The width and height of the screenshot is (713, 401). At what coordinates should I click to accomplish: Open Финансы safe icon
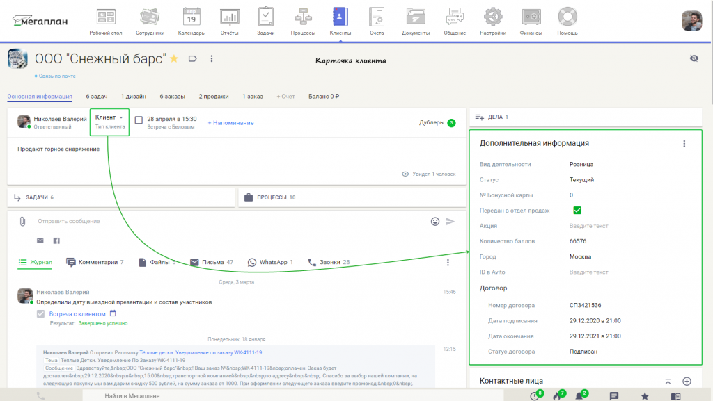click(531, 22)
